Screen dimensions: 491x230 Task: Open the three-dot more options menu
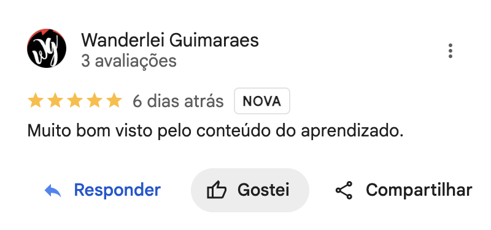point(450,51)
